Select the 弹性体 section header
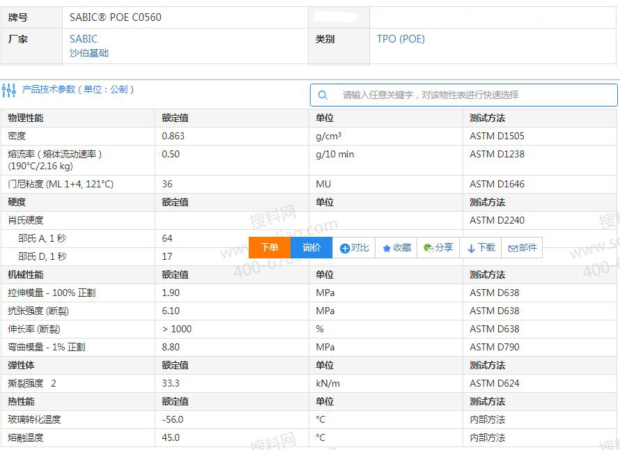This screenshot has height=450, width=620. click(x=21, y=365)
